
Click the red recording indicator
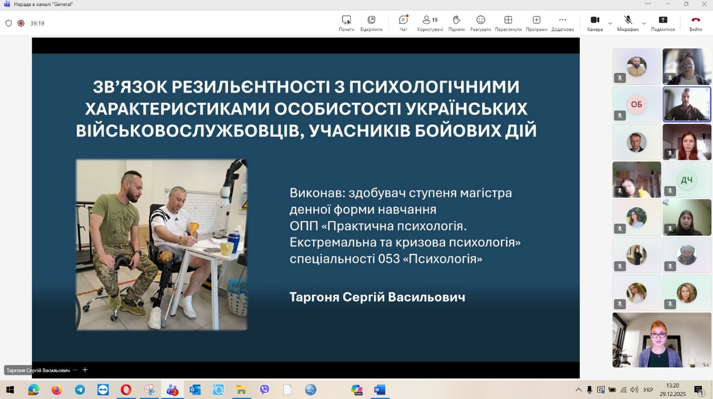(x=21, y=23)
